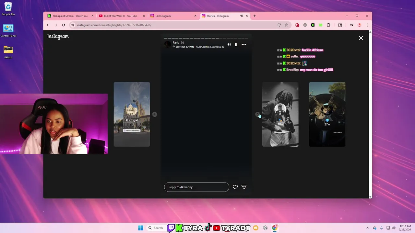415x233 pixels.
Task: Click the Reply to 4kmanny input field
Action: point(196,187)
